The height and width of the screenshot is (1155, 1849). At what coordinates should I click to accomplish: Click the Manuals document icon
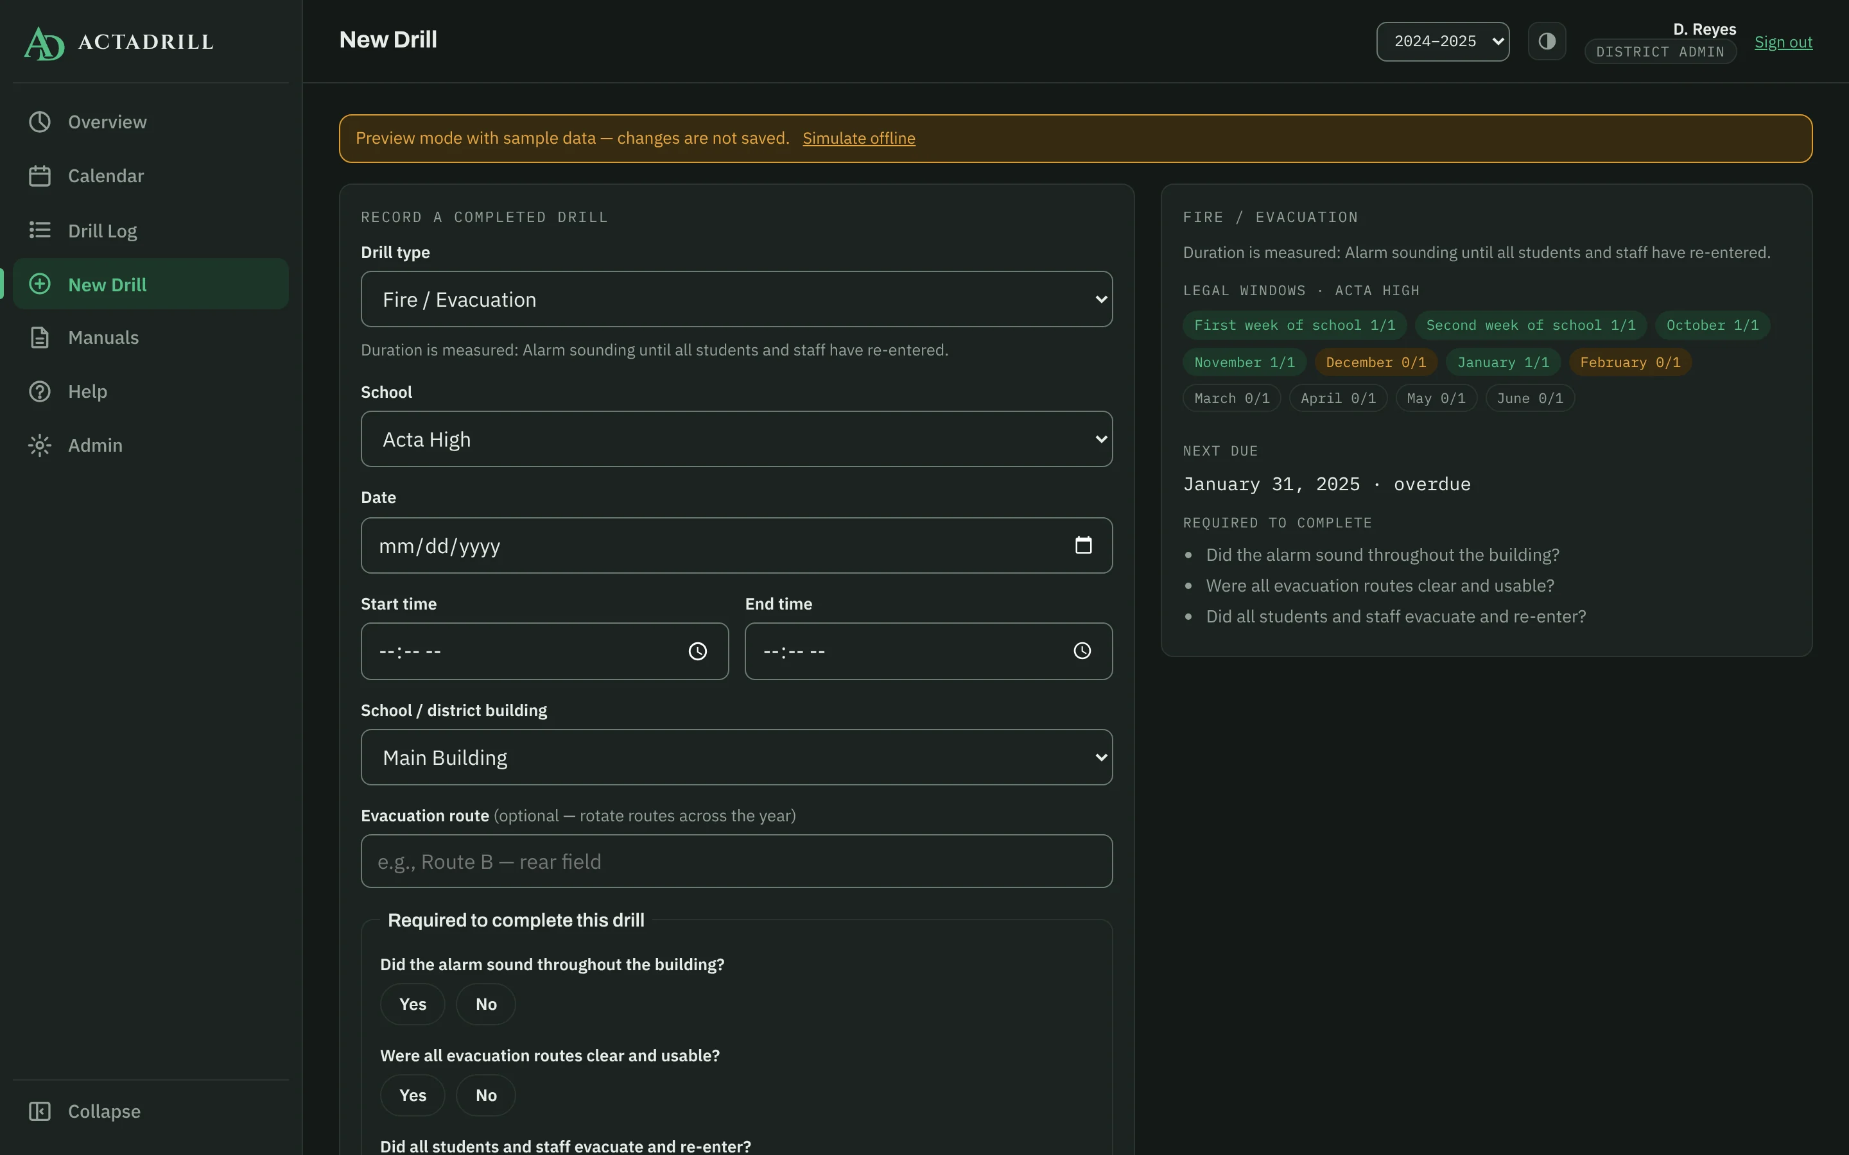[40, 338]
